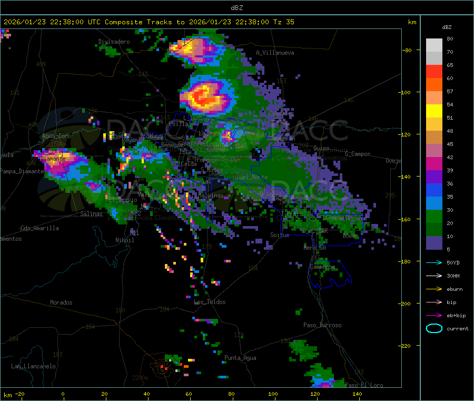Select the red 60-65 dBZ swatch

(x=434, y=72)
